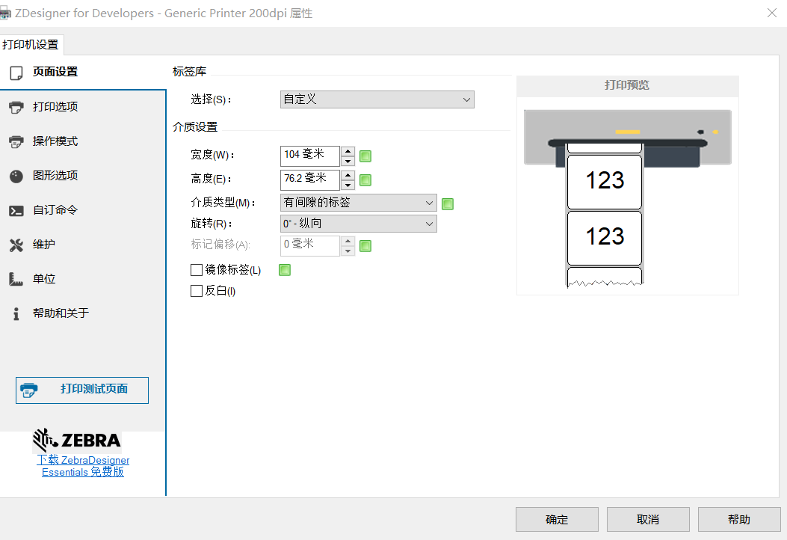787x540 pixels.
Task: Click the 图形选项 palette icon
Action: tap(16, 177)
